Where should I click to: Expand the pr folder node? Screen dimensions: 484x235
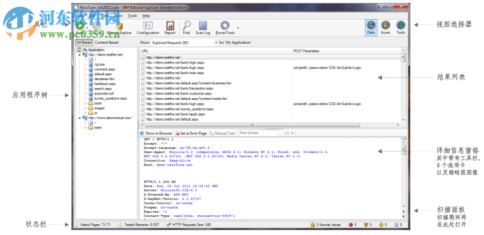coord(86,113)
